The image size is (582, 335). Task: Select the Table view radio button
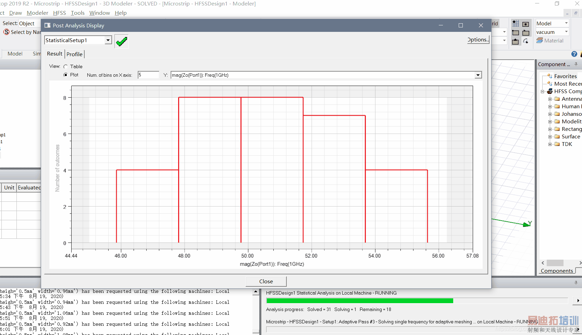click(x=65, y=66)
